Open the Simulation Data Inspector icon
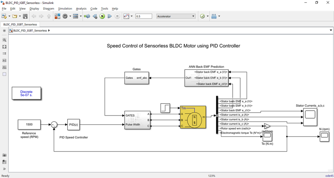 [127, 16]
